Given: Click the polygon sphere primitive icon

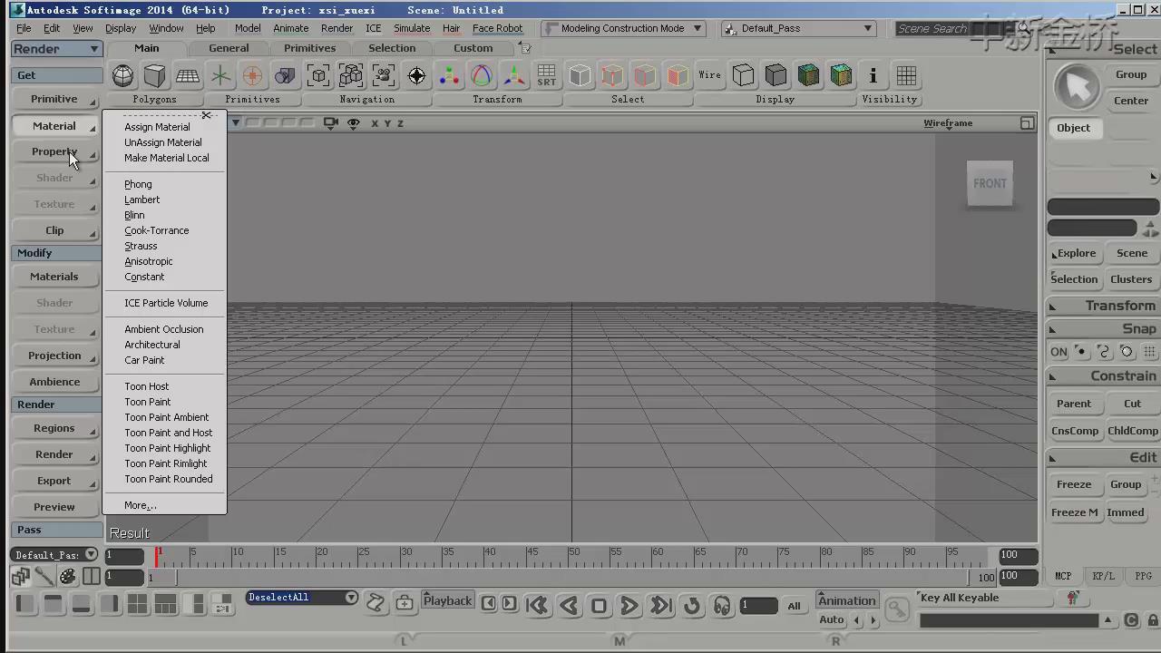Looking at the screenshot, I should point(122,75).
